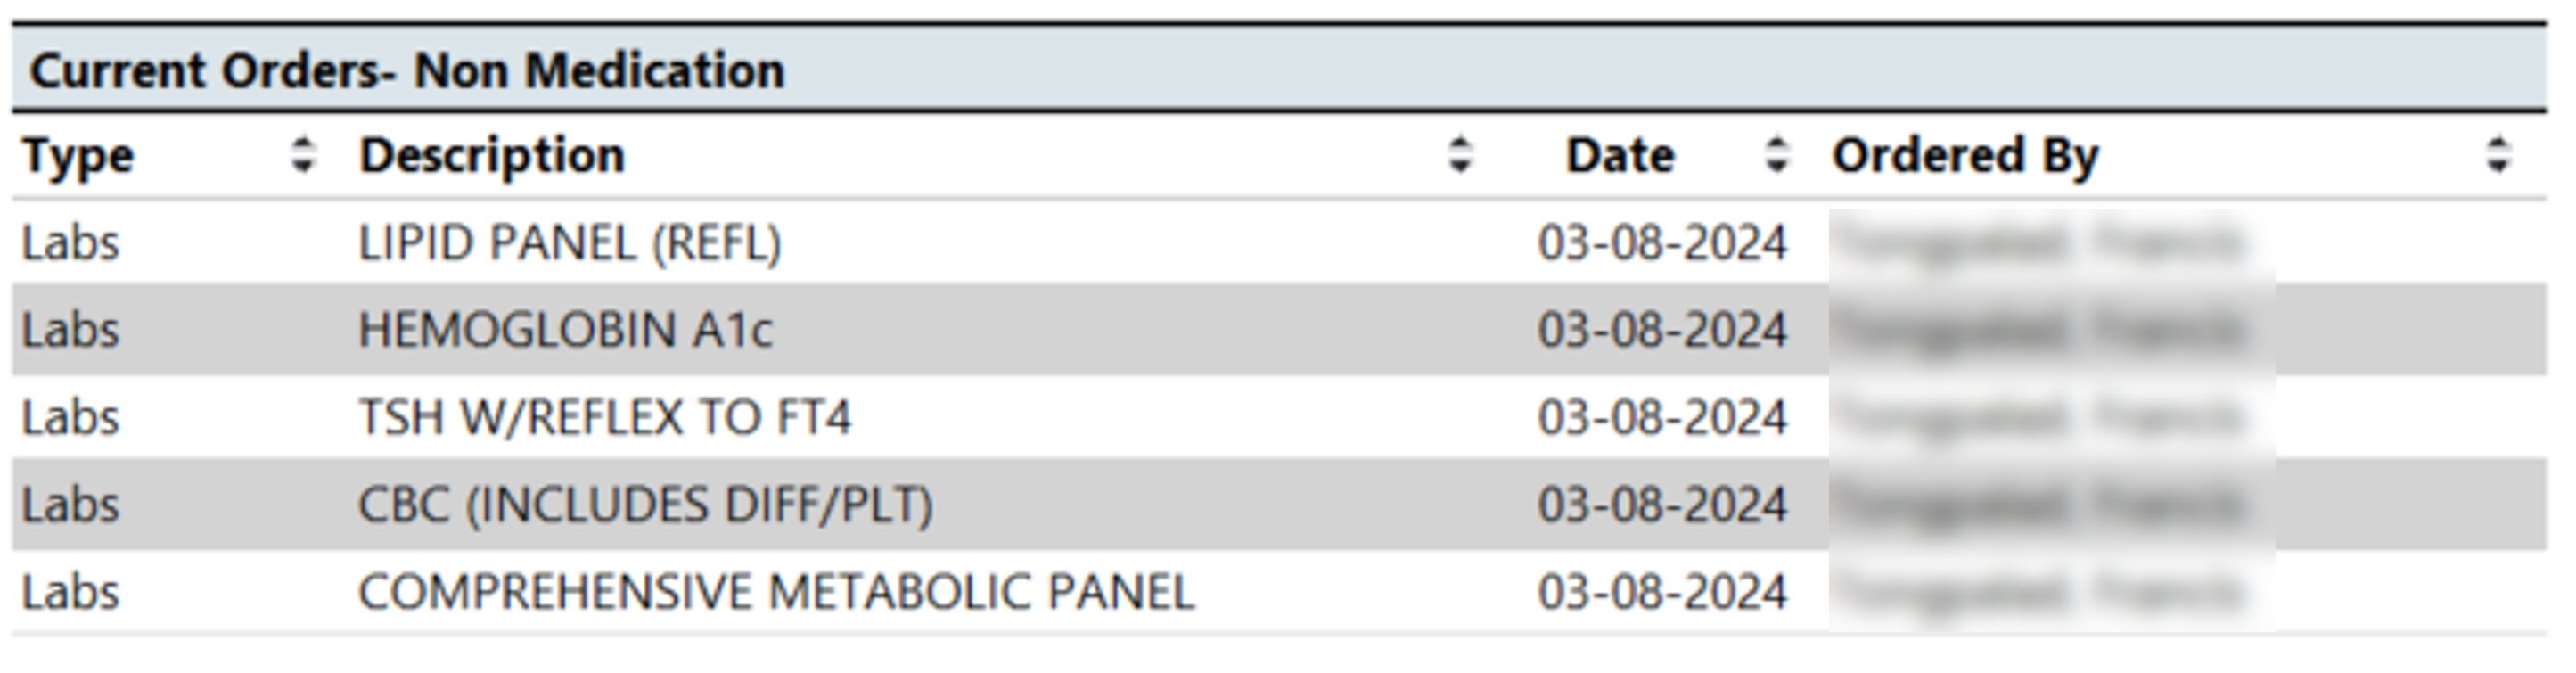Click the Description column header
Viewport: 2576px width, 673px height.
[x=492, y=156]
